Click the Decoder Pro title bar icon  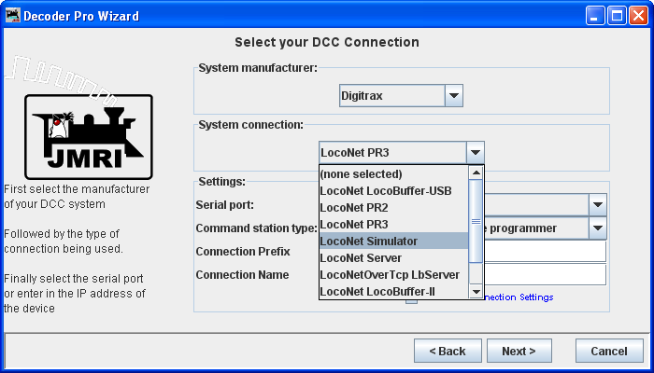click(x=12, y=16)
